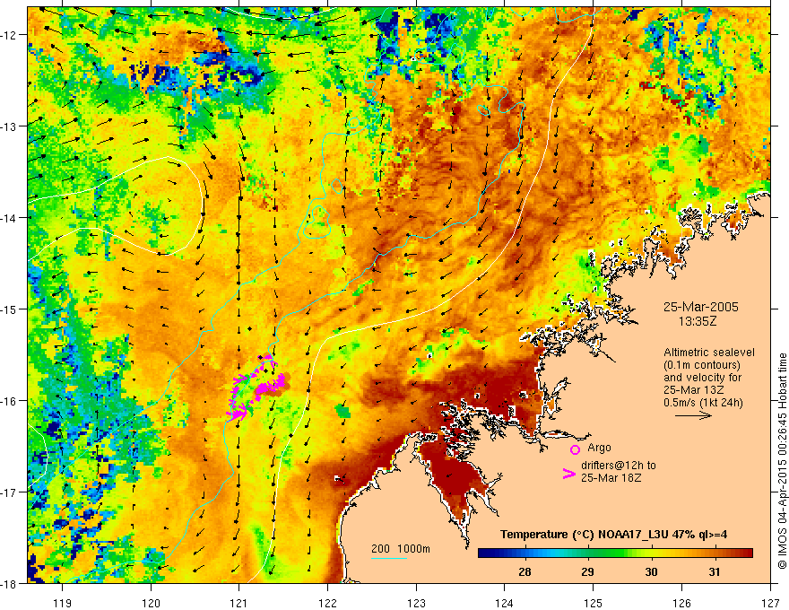
Task: Click the colorbar tick label '30'
Action: tap(651, 571)
